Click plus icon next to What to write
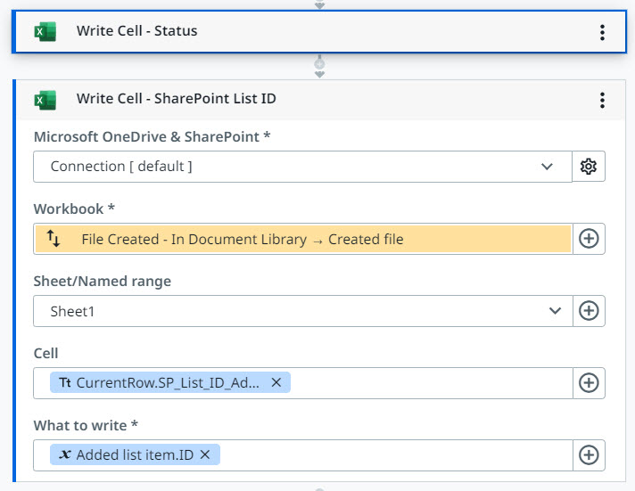This screenshot has width=635, height=491. point(589,454)
